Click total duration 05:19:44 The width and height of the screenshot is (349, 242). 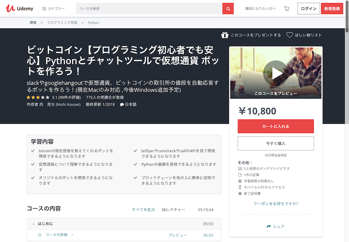coord(205,210)
